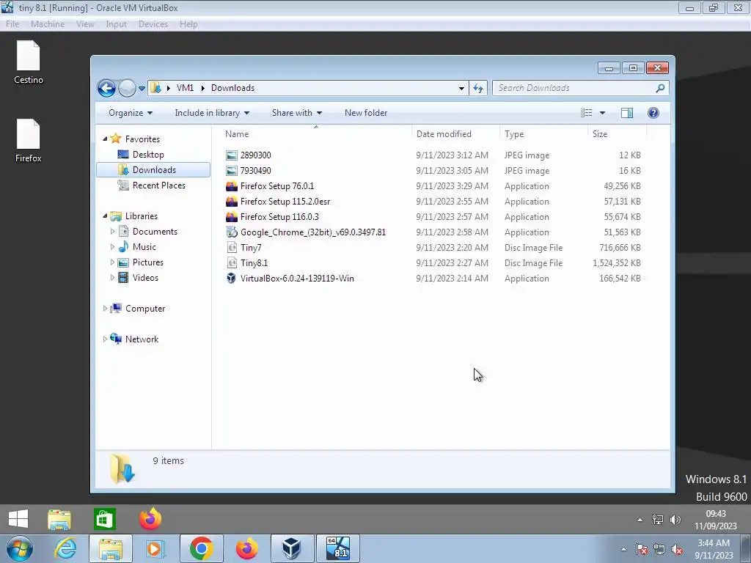Image resolution: width=751 pixels, height=563 pixels.
Task: Select Computer in navigation pane
Action: tap(144, 309)
